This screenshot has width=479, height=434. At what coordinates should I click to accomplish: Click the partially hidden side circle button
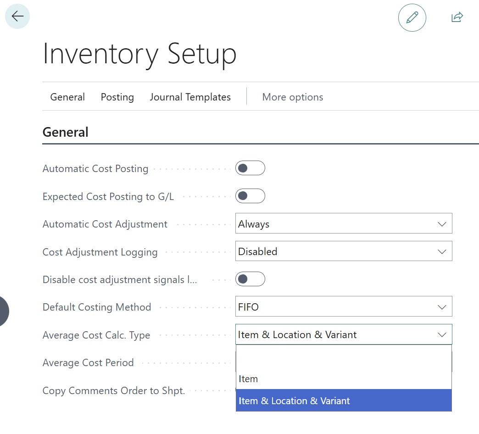coord(3,312)
